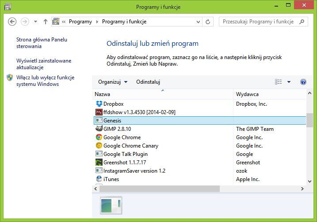Refresh the programs list
The width and height of the screenshot is (317, 222).
[x=208, y=22]
